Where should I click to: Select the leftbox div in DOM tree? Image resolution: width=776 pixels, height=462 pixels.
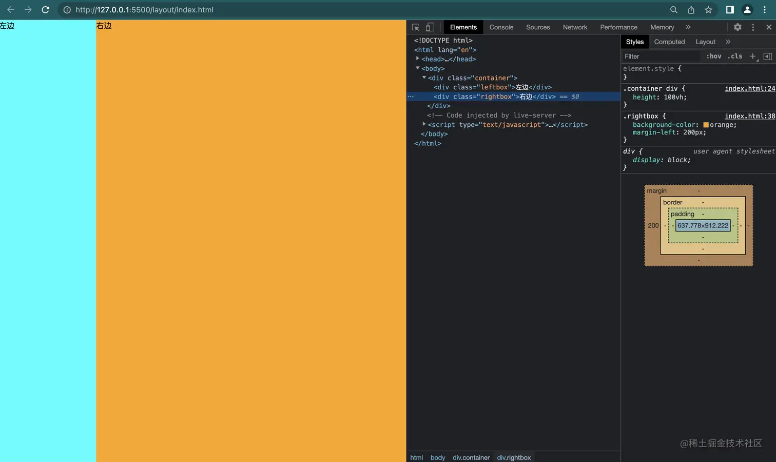tap(493, 87)
